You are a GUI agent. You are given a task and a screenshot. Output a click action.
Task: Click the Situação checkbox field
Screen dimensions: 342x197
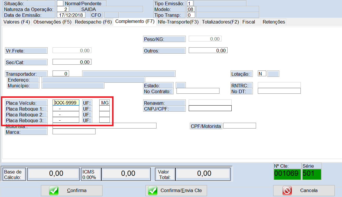[x=60, y=3]
